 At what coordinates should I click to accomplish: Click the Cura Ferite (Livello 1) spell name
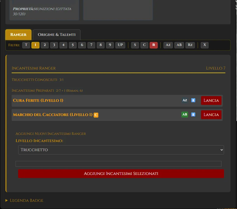click(x=38, y=100)
